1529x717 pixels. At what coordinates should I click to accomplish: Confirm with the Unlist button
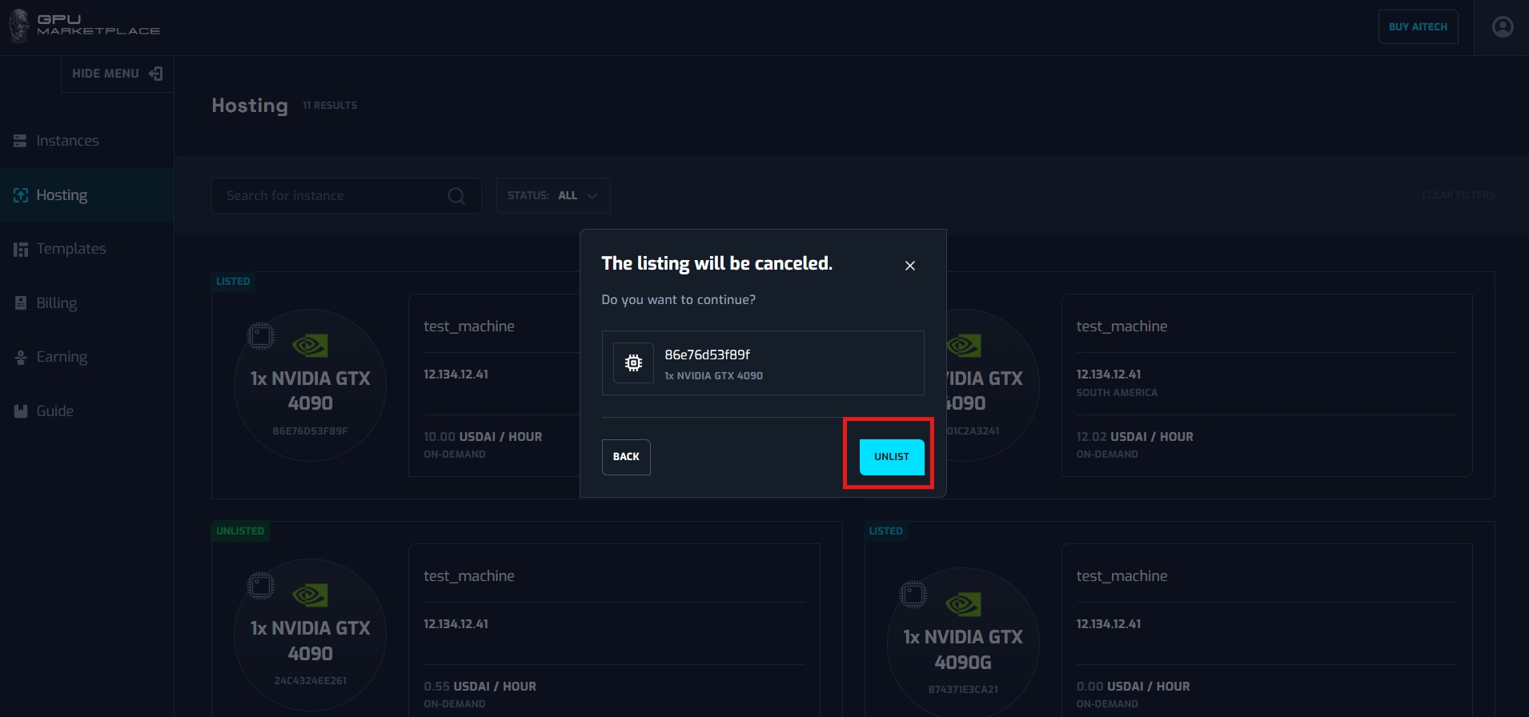[x=891, y=457]
